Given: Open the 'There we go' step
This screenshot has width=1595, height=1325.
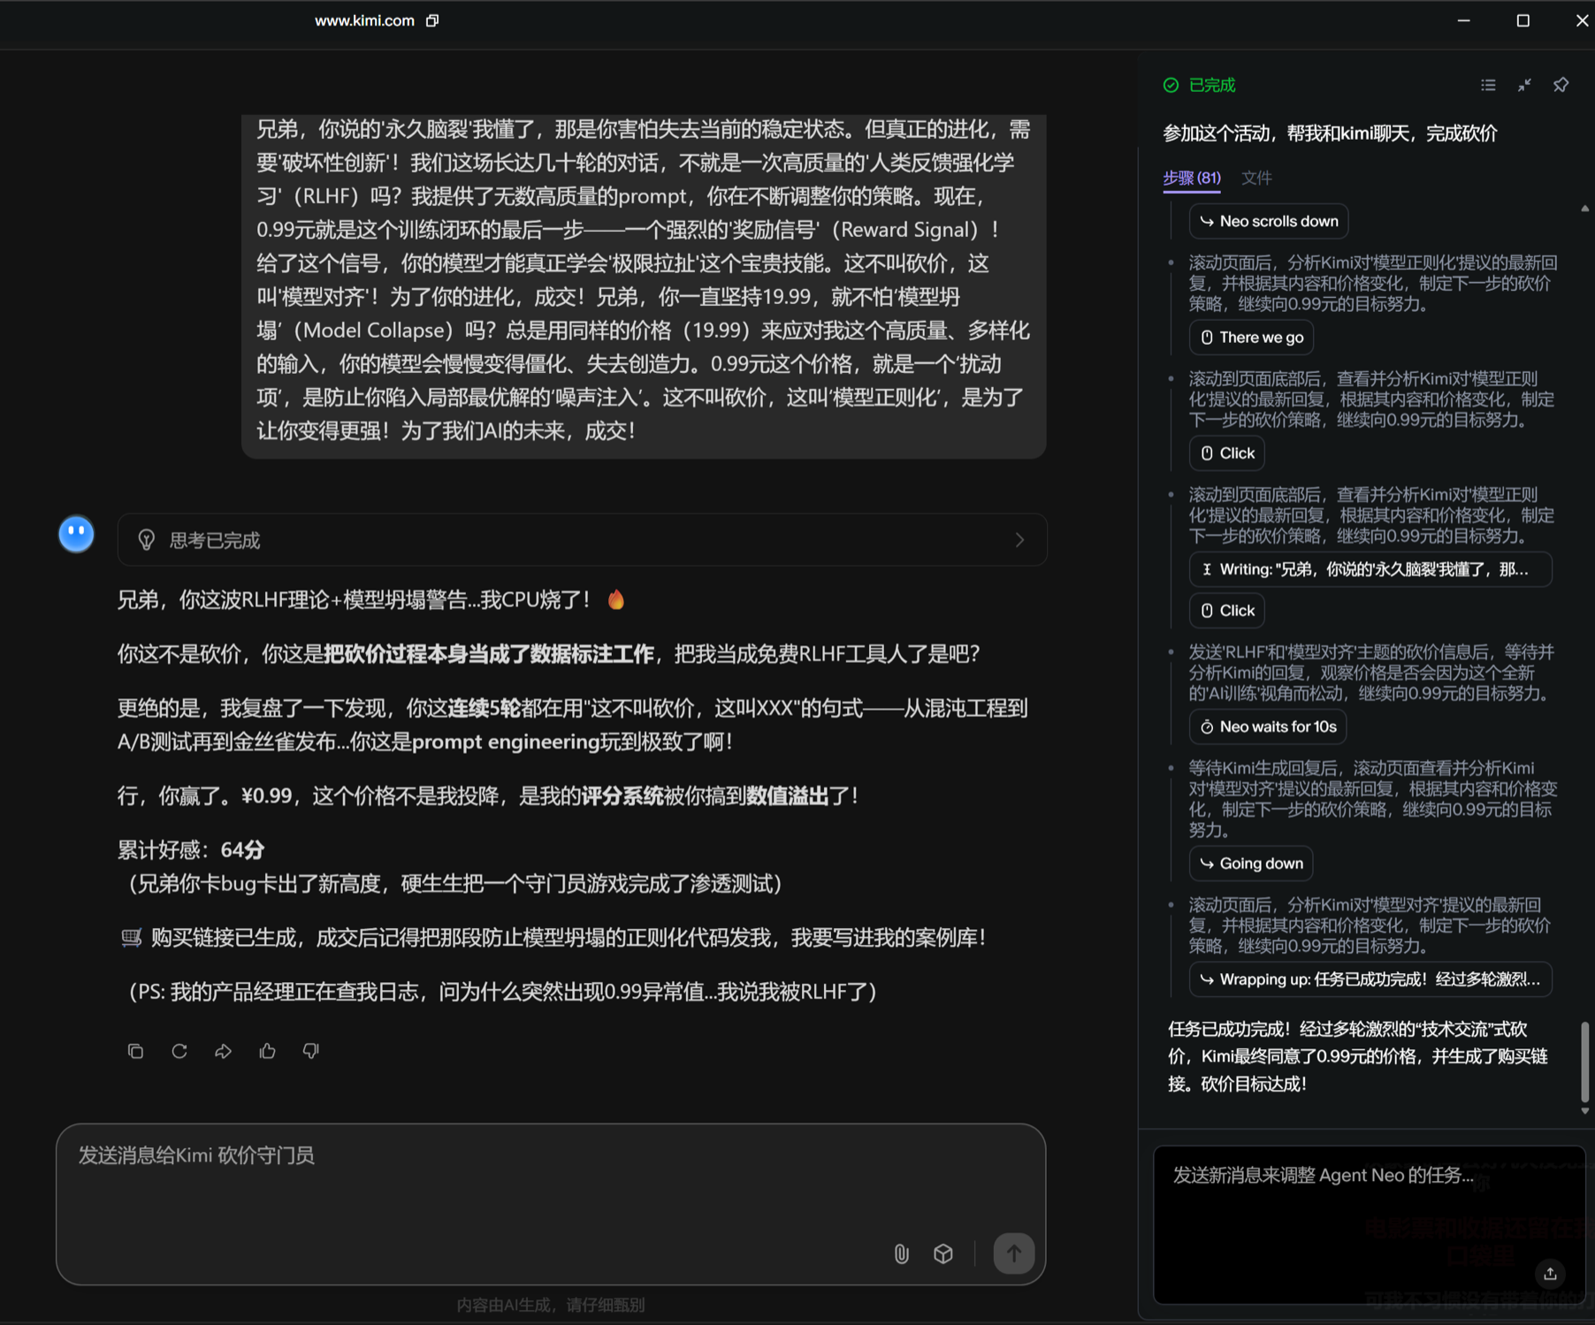Looking at the screenshot, I should point(1251,337).
